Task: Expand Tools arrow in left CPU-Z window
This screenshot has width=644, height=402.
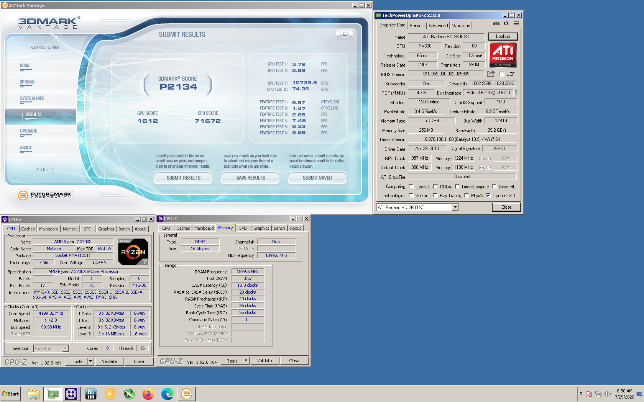Action: pos(91,361)
